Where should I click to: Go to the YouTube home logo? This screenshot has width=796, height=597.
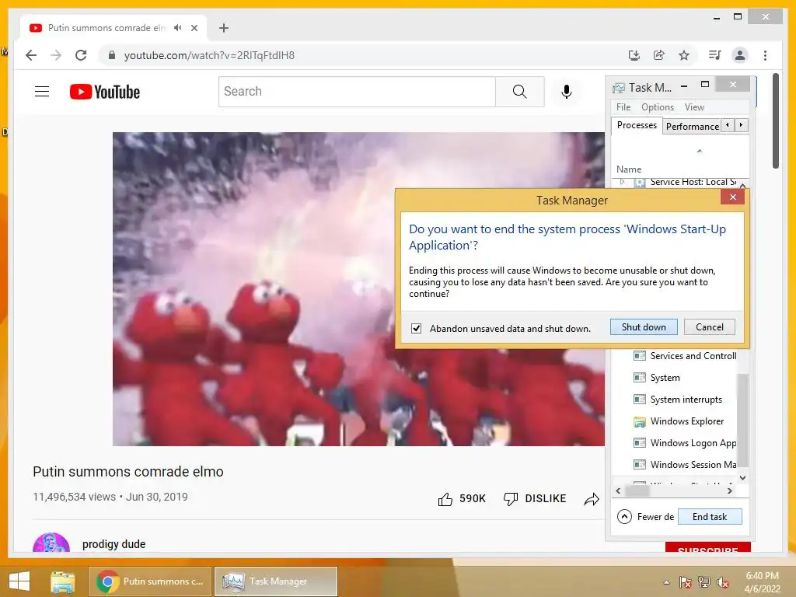(105, 92)
